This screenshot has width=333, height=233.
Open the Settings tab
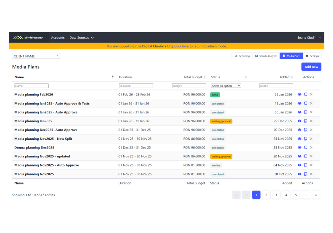pyautogui.click(x=312, y=56)
